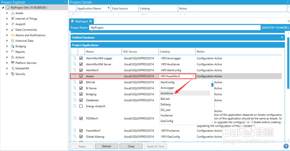Toggle the BI Server checkbox
Screen dimensions: 290x151
click(x=81, y=88)
